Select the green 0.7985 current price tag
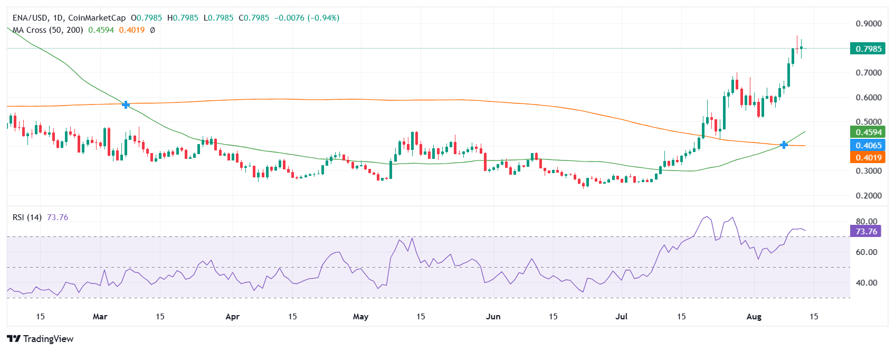 (868, 49)
